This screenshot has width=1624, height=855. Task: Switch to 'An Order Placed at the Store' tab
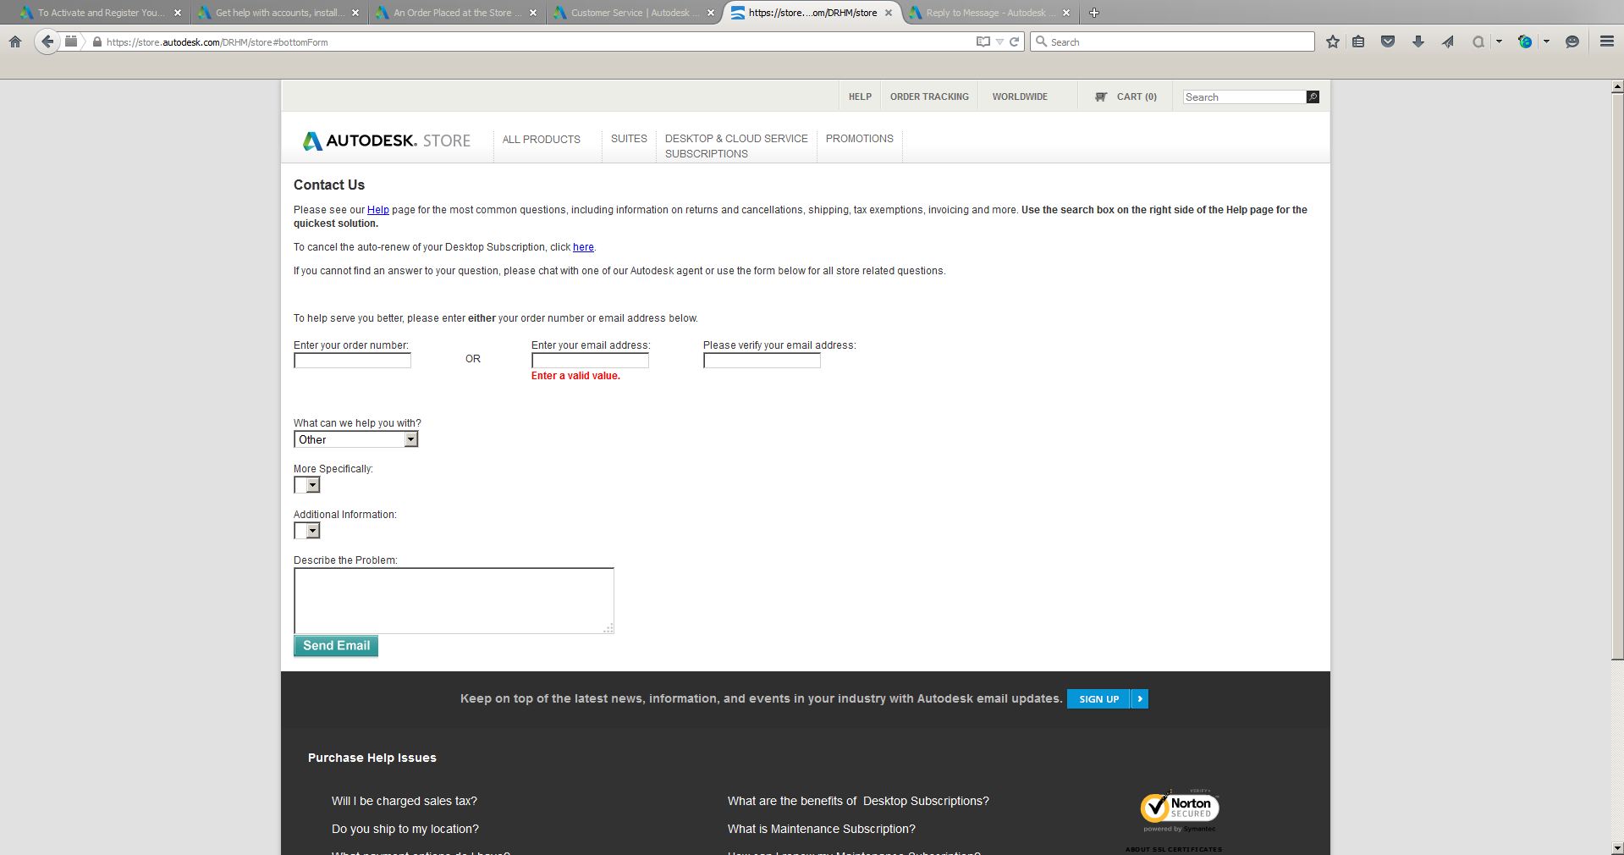(x=455, y=13)
